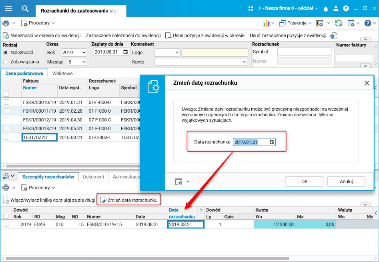Open notifications bell
379x262 pixels.
click(x=326, y=9)
